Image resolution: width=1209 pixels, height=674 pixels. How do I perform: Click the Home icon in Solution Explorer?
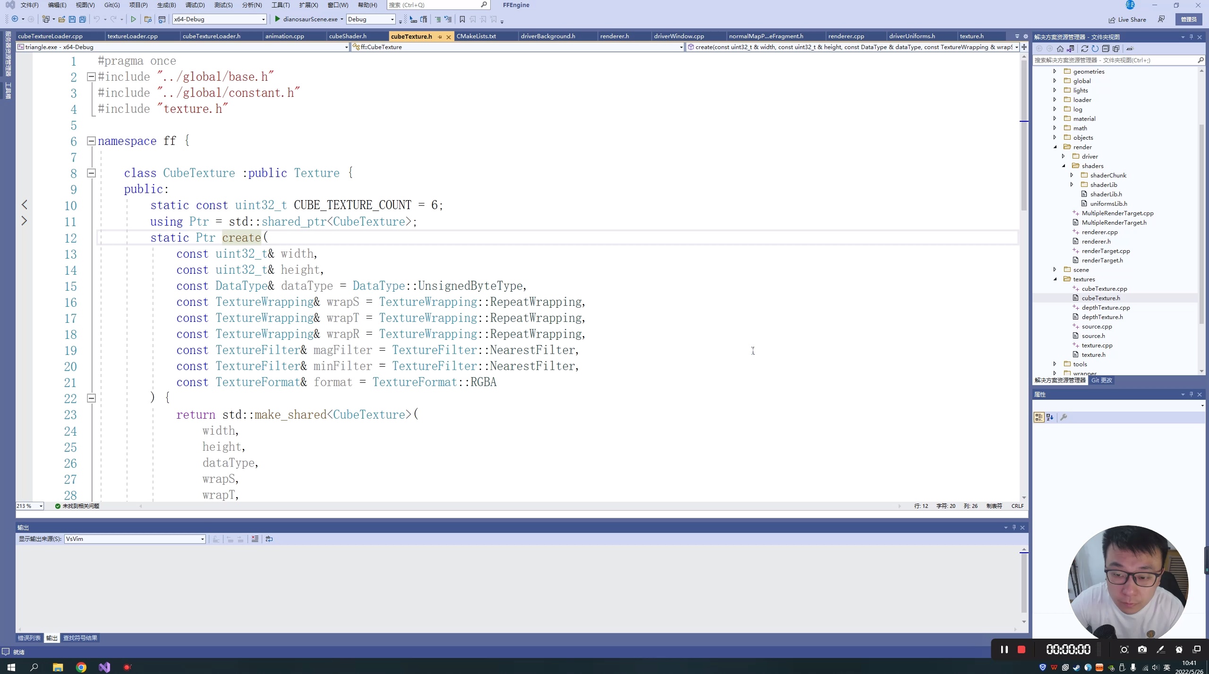tap(1060, 49)
